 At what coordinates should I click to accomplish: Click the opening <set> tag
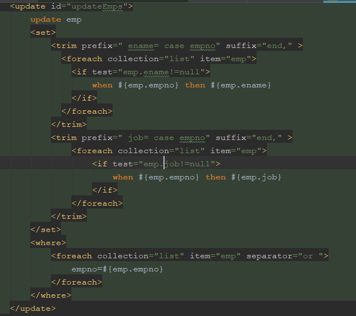pyautogui.click(x=43, y=33)
